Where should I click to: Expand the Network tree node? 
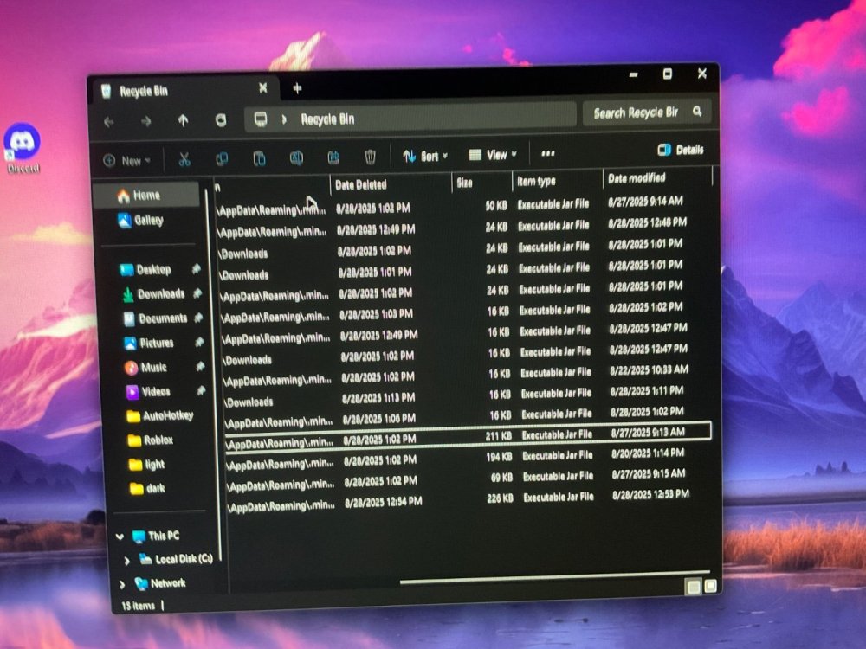click(122, 584)
